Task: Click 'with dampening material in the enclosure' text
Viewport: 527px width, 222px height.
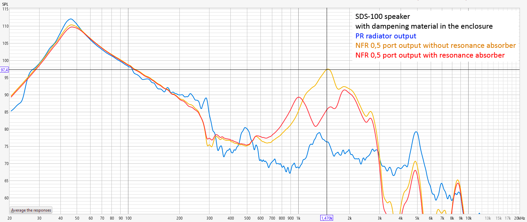Action: point(424,26)
